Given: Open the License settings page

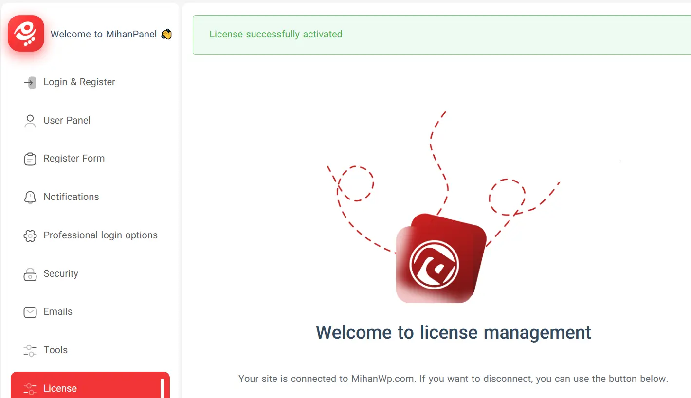Looking at the screenshot, I should pyautogui.click(x=60, y=388).
